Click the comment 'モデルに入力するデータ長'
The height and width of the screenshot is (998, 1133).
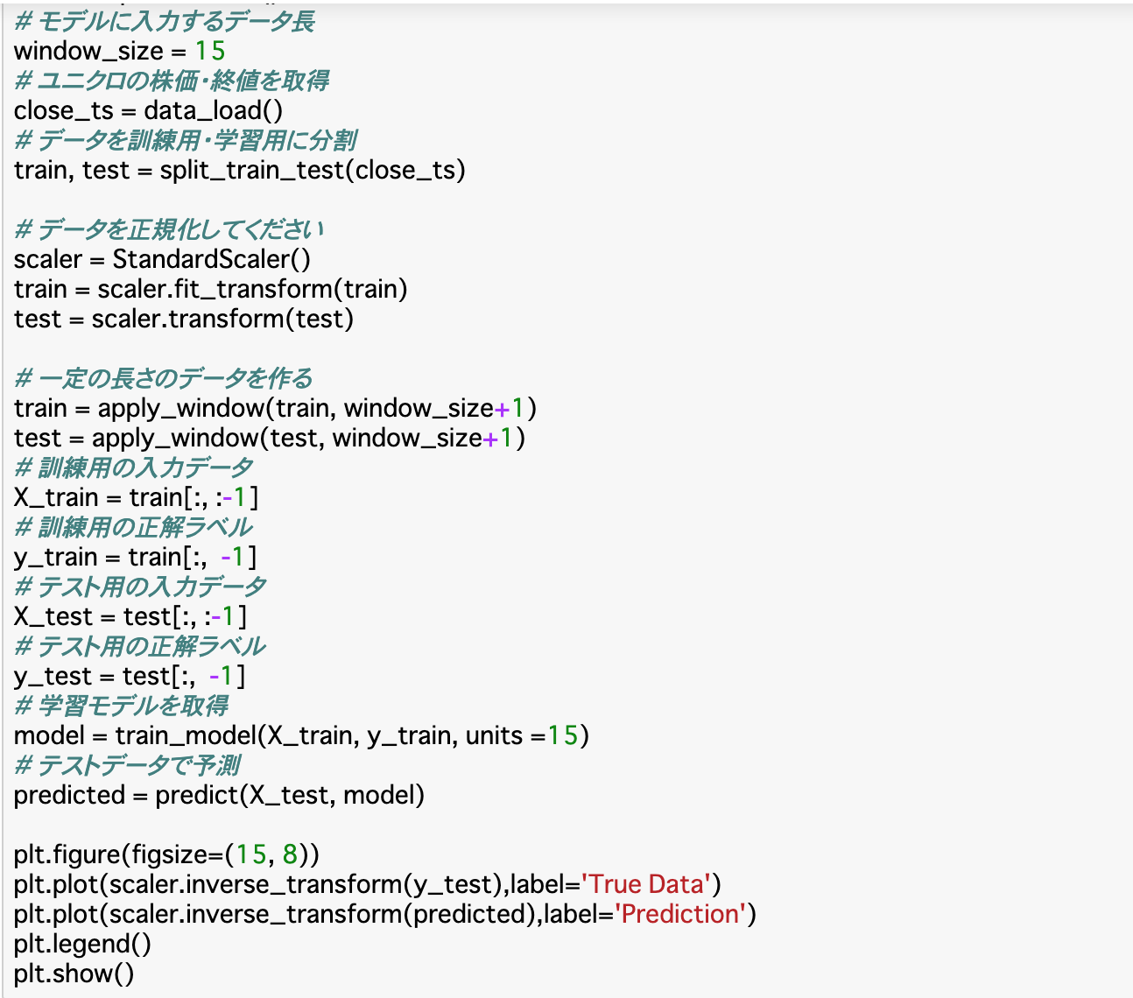(x=165, y=21)
